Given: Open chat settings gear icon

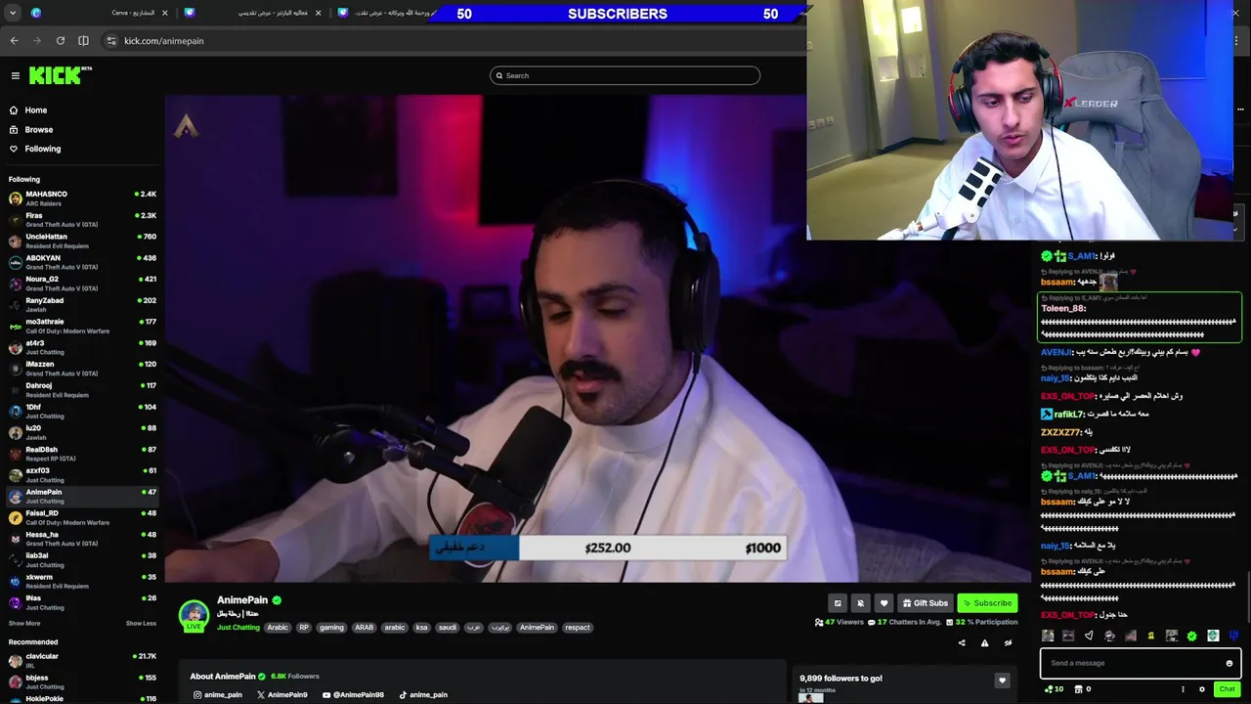Looking at the screenshot, I should coord(1202,689).
